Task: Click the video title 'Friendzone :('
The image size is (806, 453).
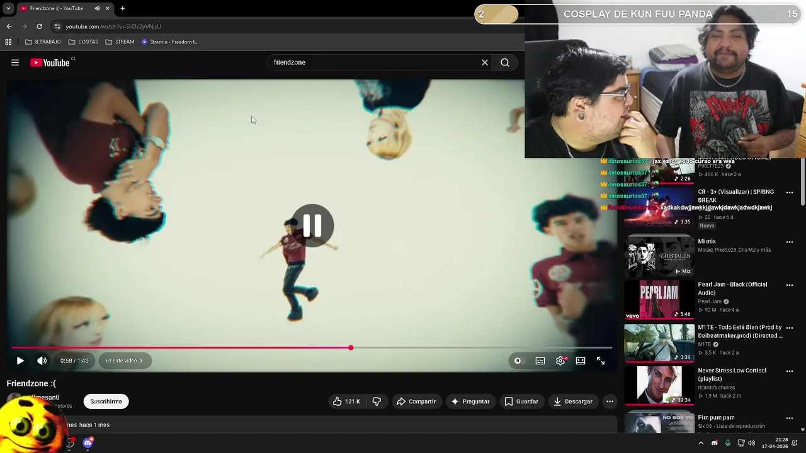Action: point(31,383)
